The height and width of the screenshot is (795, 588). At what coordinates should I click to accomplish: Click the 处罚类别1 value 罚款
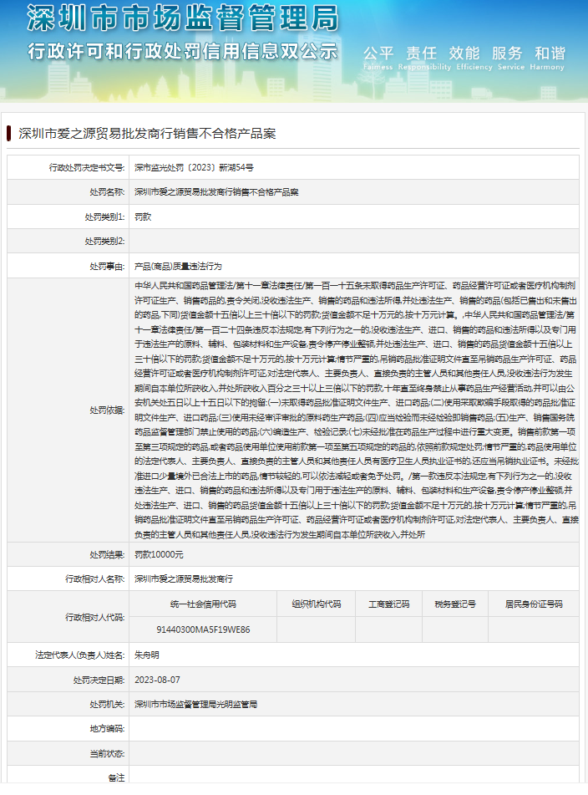[x=143, y=216]
